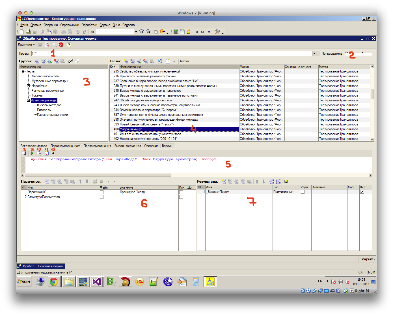Click the Undo arrow icon
393x316 pixels.
point(78,32)
